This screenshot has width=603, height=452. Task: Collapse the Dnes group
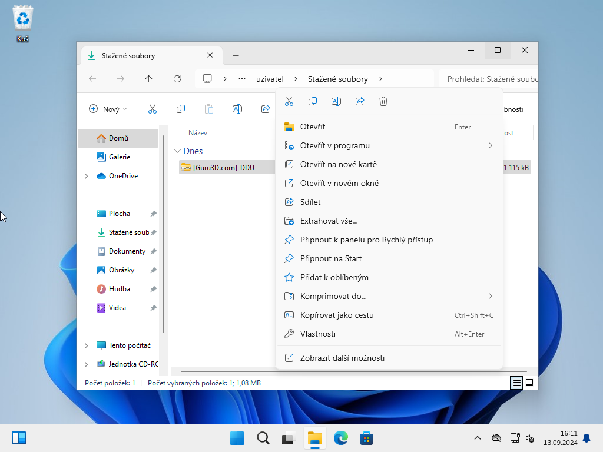[178, 151]
